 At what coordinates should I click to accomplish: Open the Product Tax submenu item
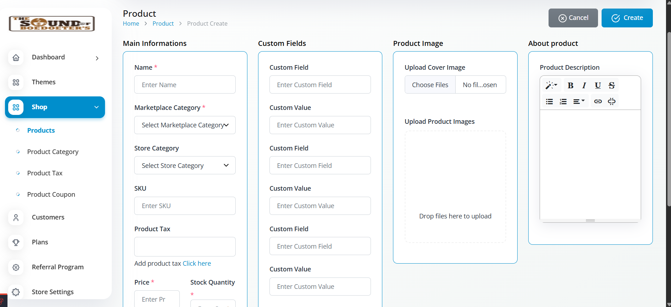click(x=45, y=173)
